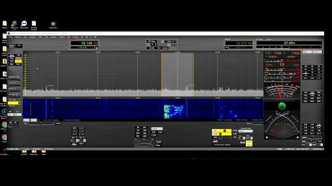
Task: Click the Var 1 filter button
Action: [x=312, y=133]
